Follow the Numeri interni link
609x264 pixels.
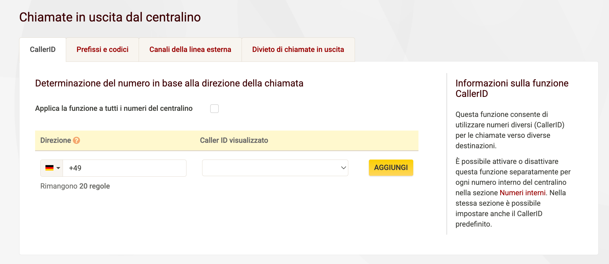523,193
